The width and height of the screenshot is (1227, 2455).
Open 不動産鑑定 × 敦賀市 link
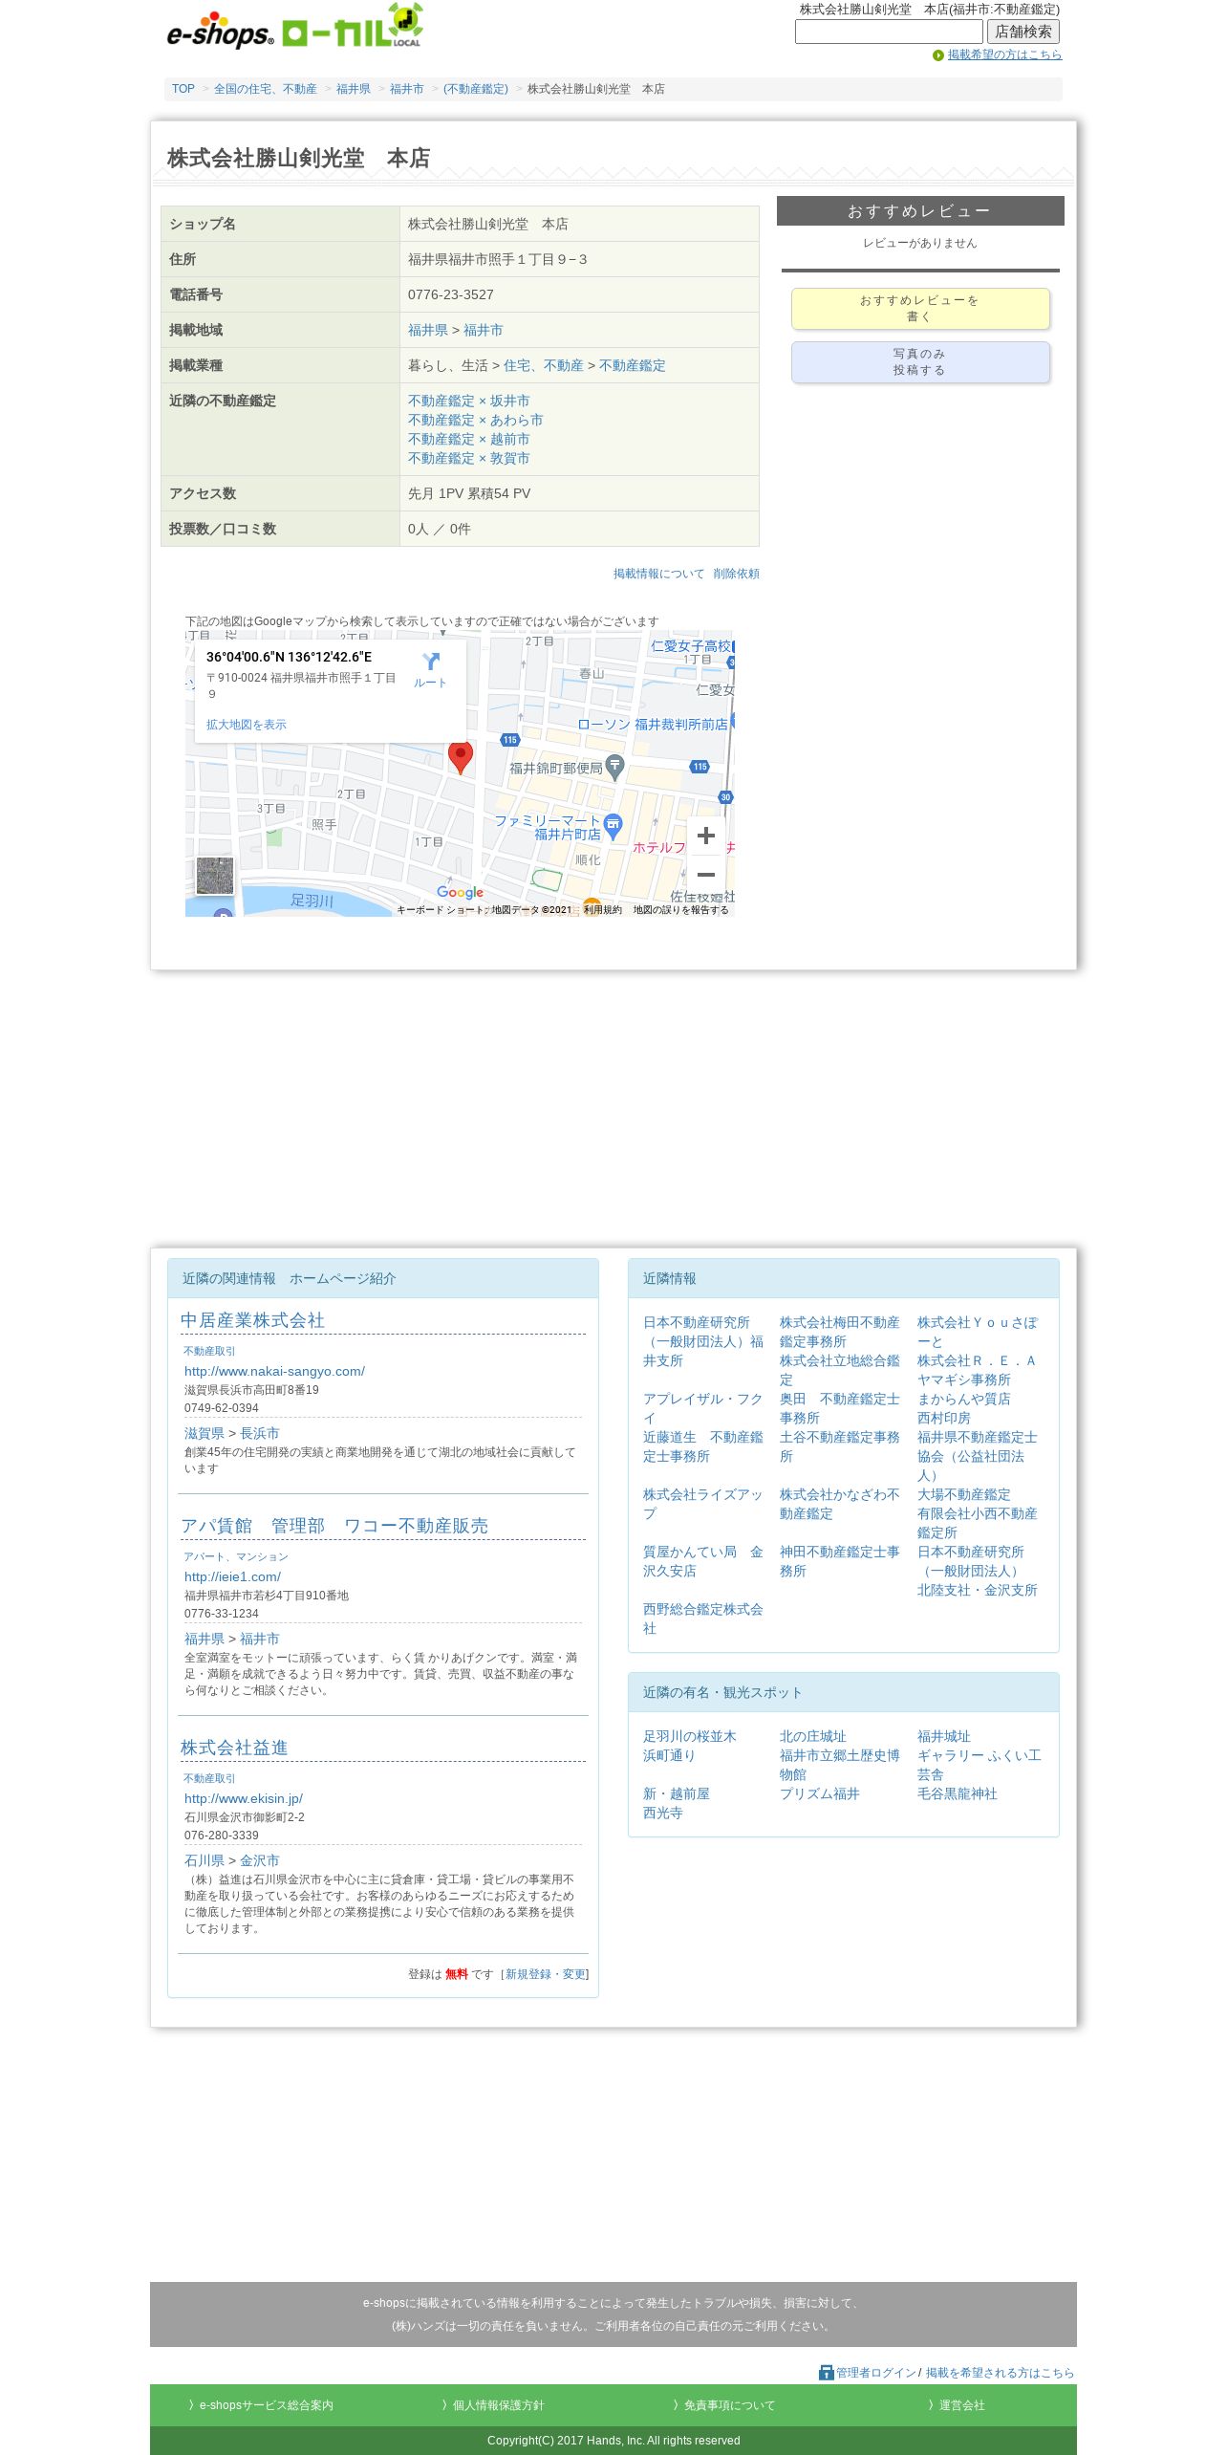click(469, 458)
